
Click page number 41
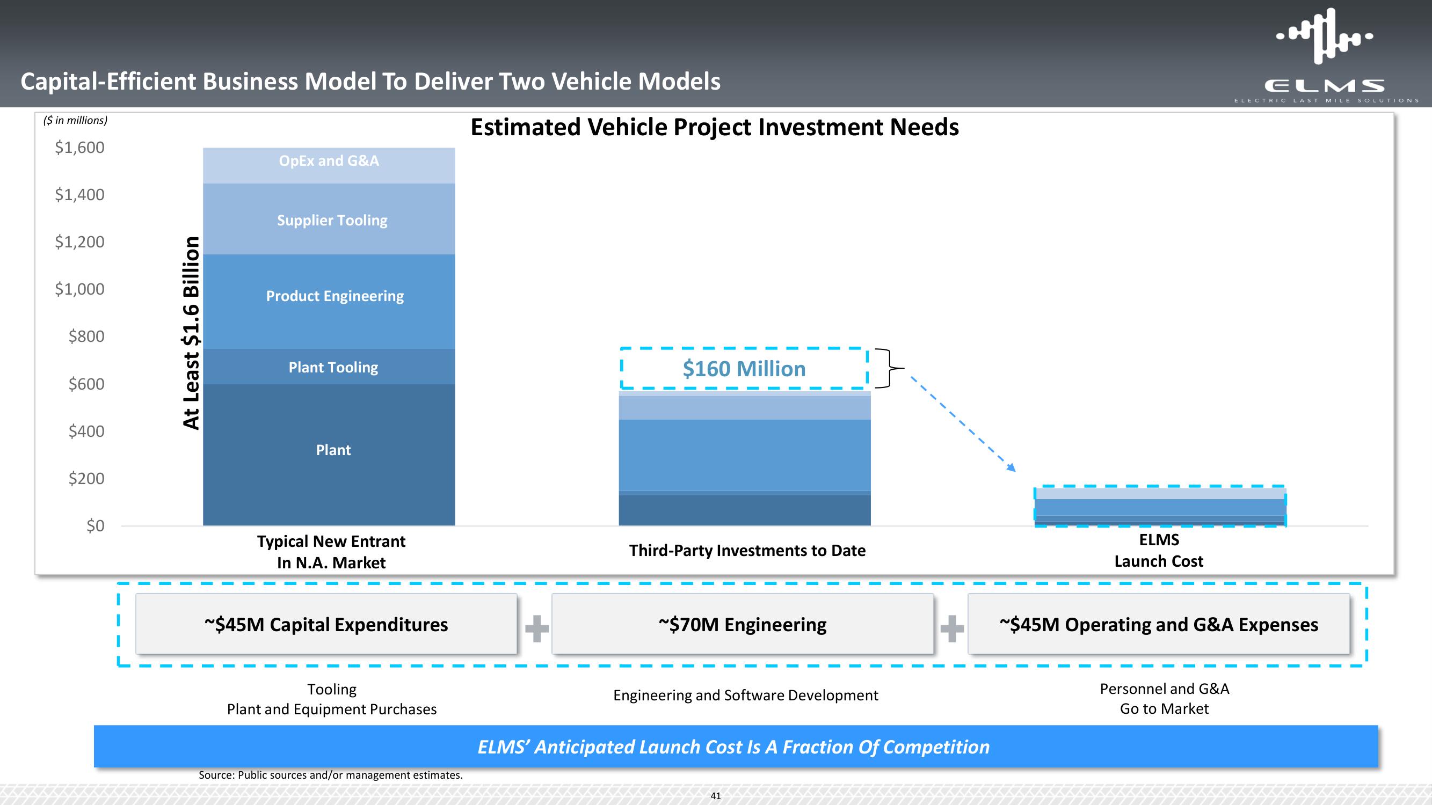coord(716,796)
